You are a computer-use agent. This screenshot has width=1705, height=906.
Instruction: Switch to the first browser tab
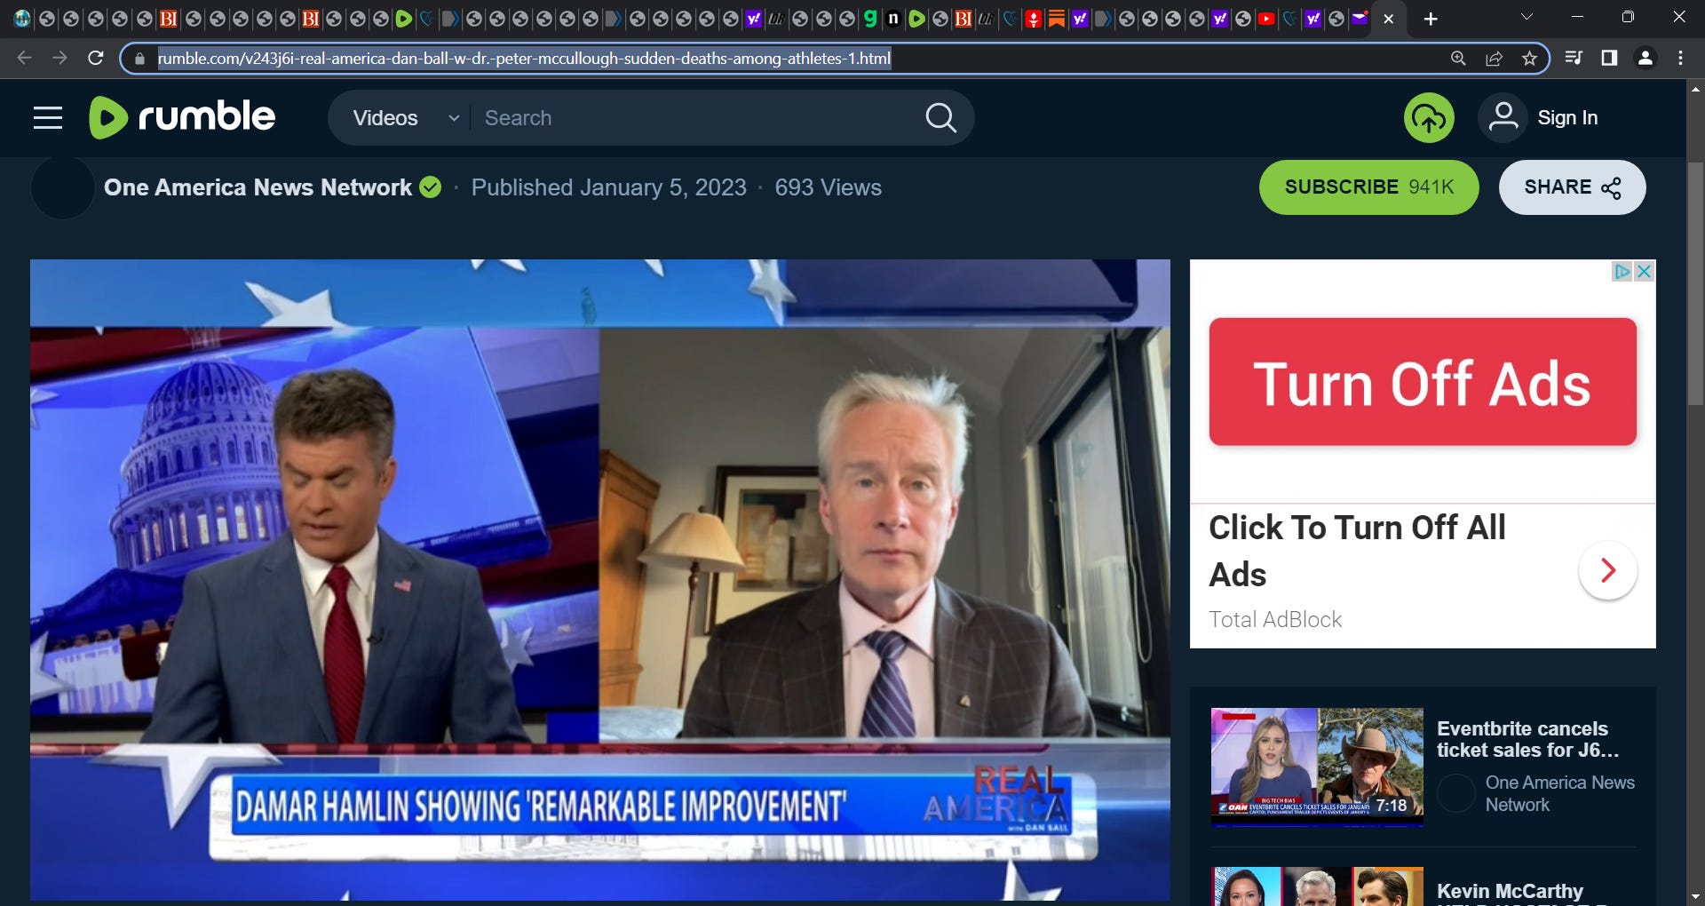click(22, 18)
